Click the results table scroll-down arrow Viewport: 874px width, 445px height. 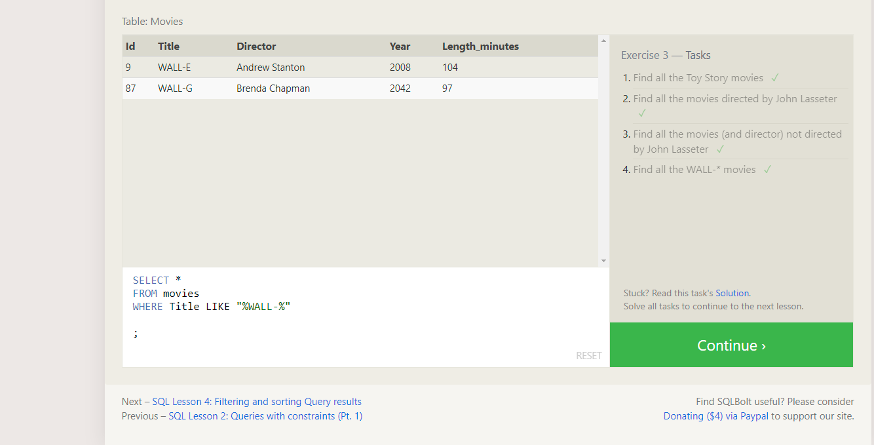click(603, 261)
